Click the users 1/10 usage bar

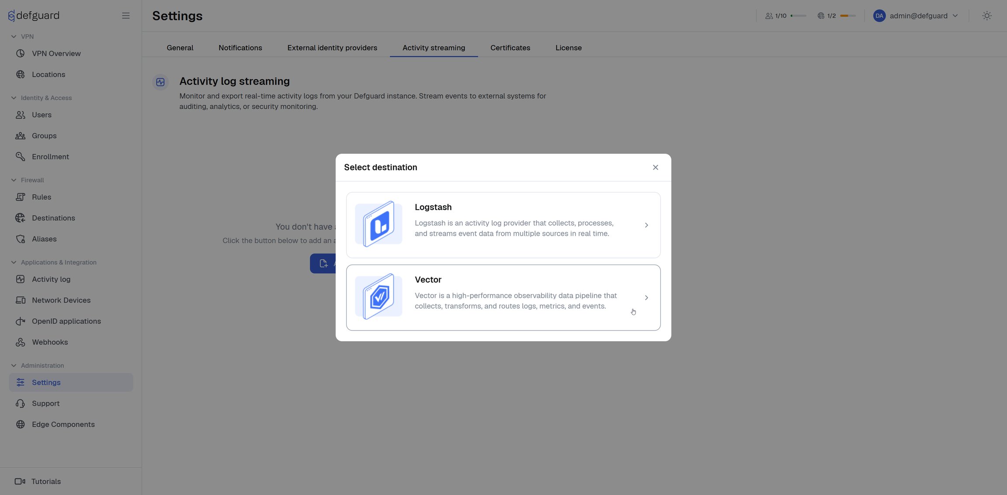(x=798, y=16)
